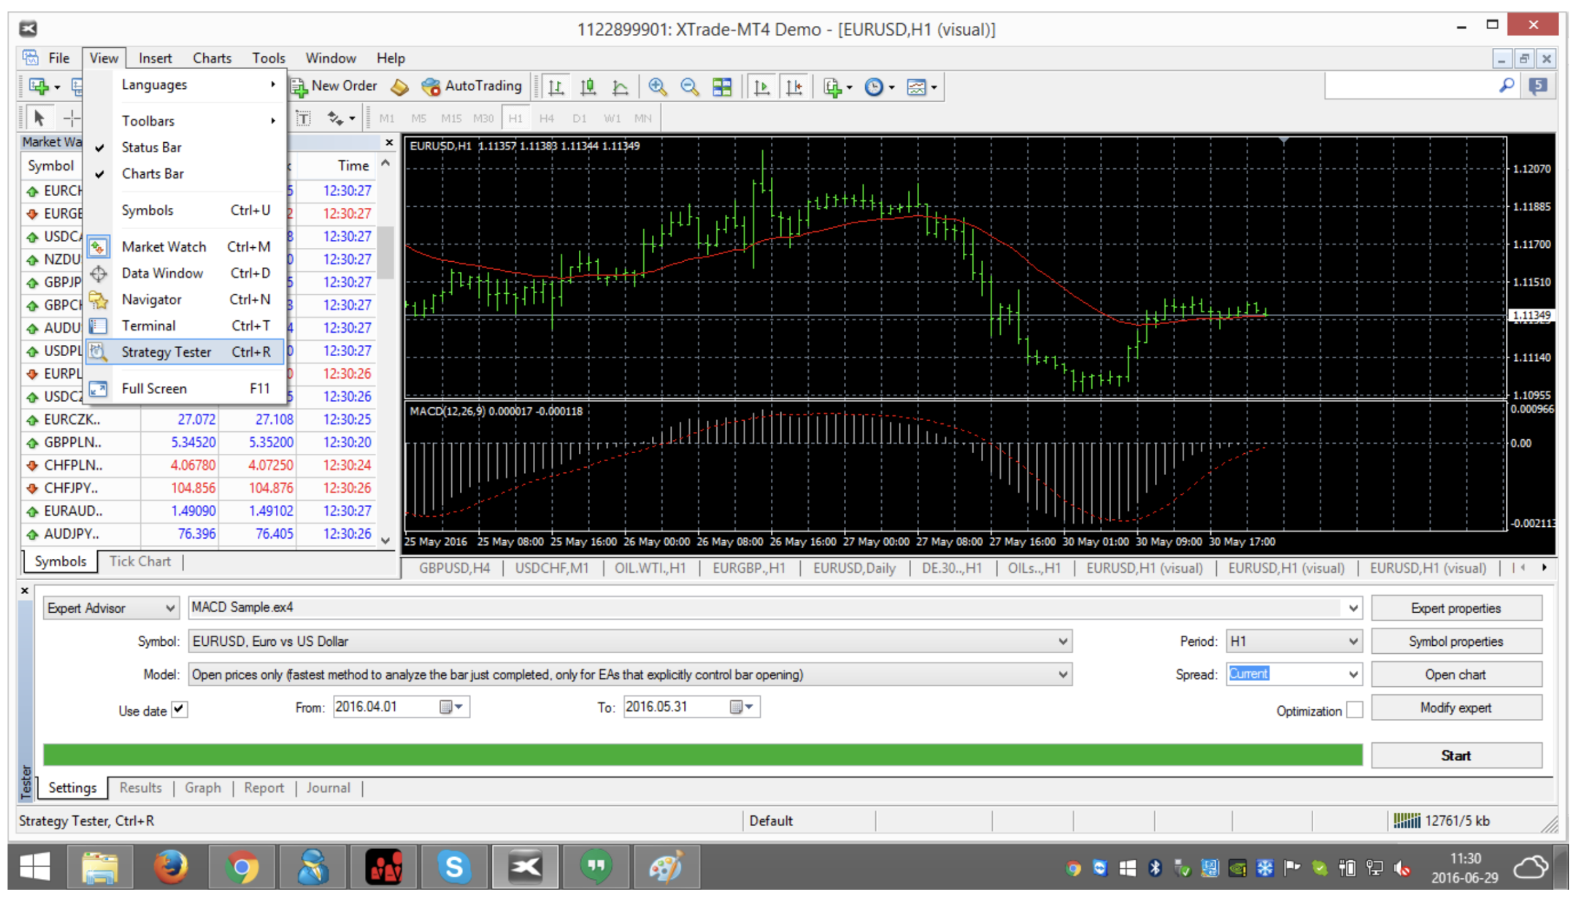Switch to the Journal tab
This screenshot has width=1577, height=897.
(x=328, y=787)
